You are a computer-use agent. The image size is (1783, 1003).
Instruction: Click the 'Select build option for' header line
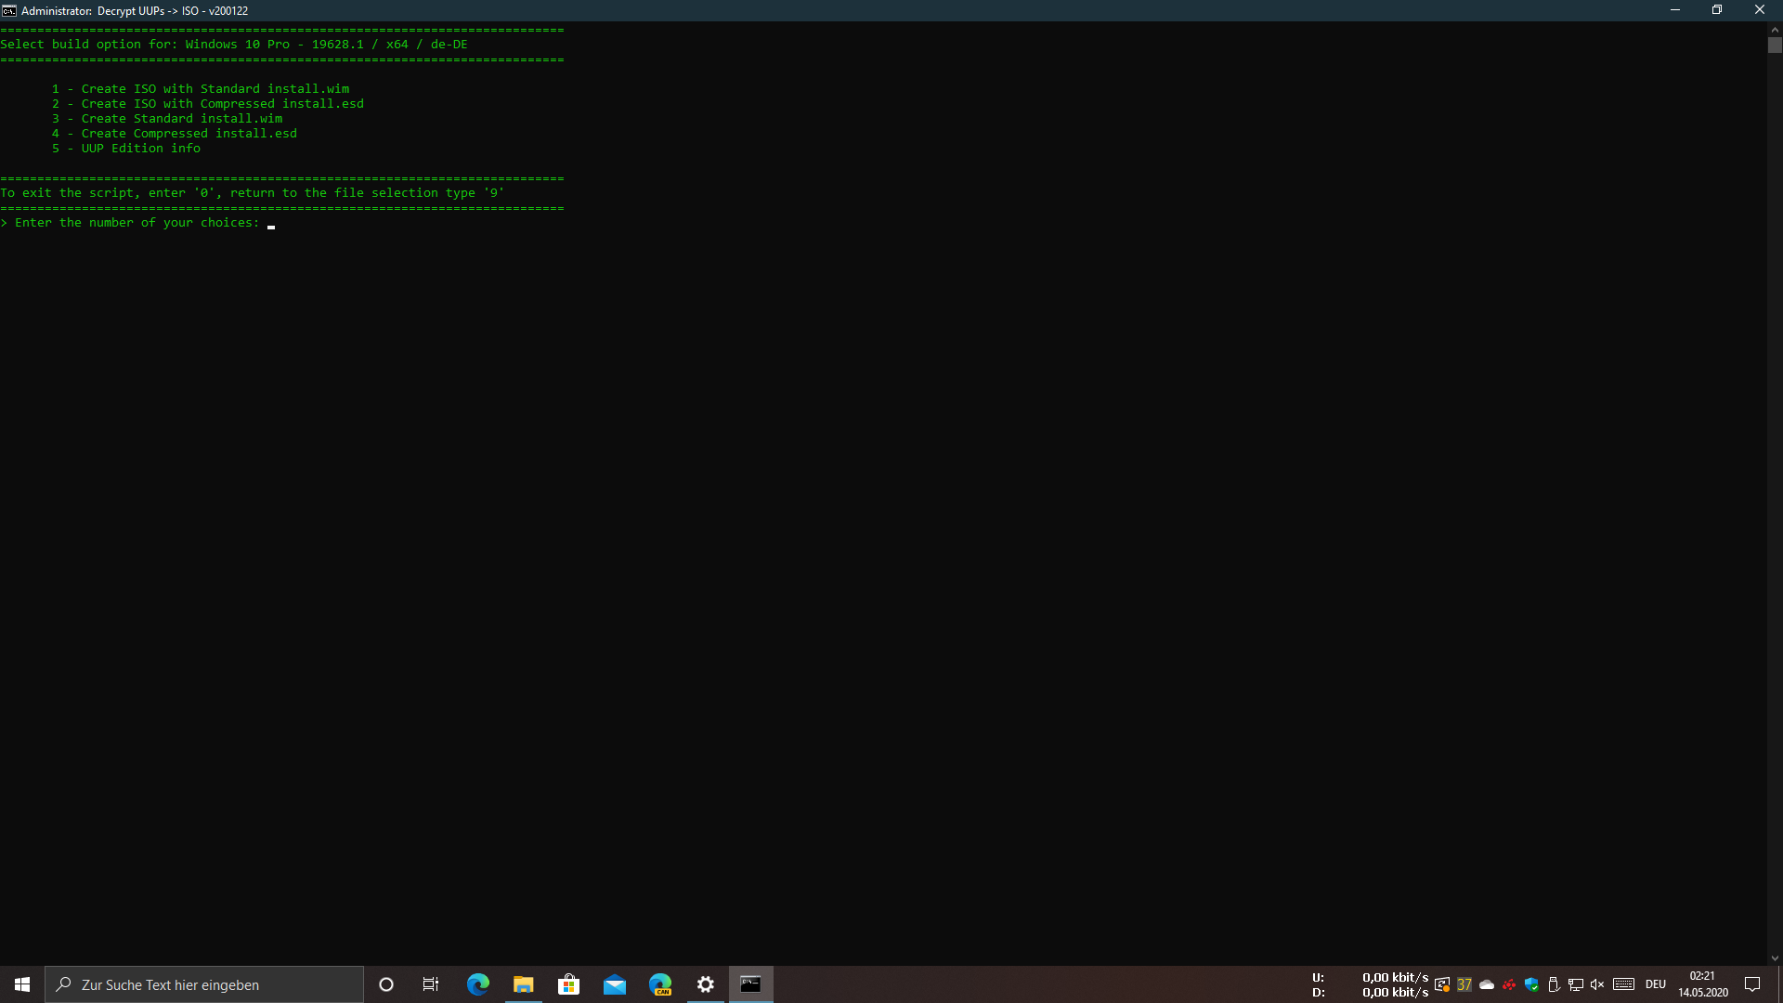click(234, 45)
